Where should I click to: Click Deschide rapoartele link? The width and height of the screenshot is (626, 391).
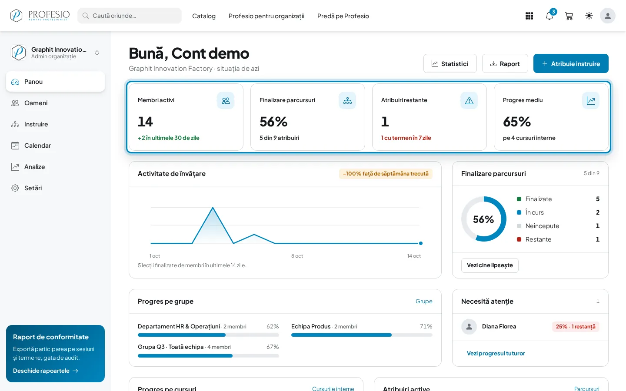tap(46, 371)
